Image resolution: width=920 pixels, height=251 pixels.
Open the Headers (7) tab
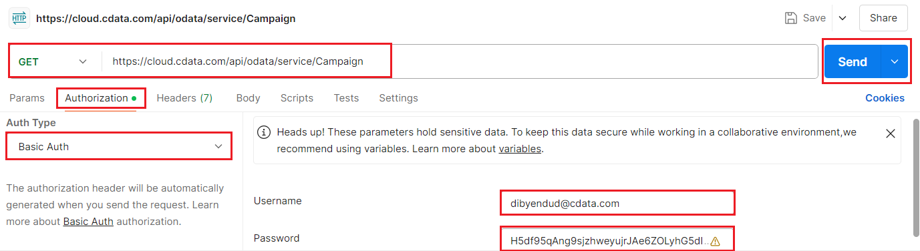pos(184,98)
